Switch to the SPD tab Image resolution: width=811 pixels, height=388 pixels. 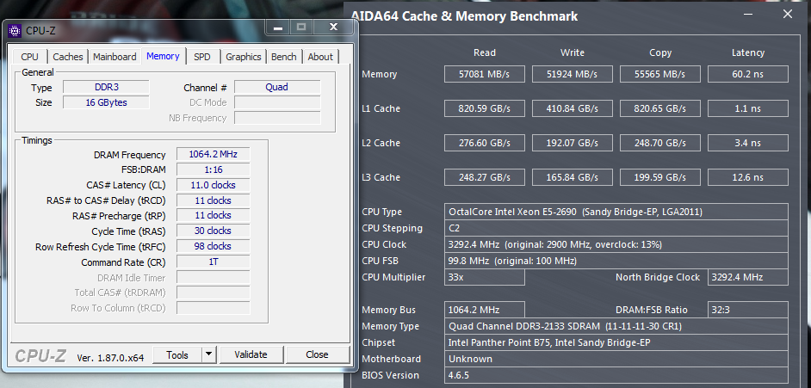202,57
